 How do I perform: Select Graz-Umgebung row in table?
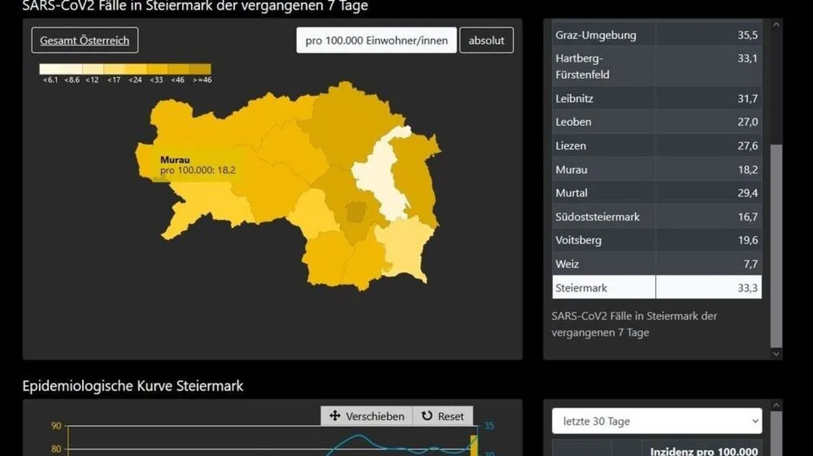[656, 35]
